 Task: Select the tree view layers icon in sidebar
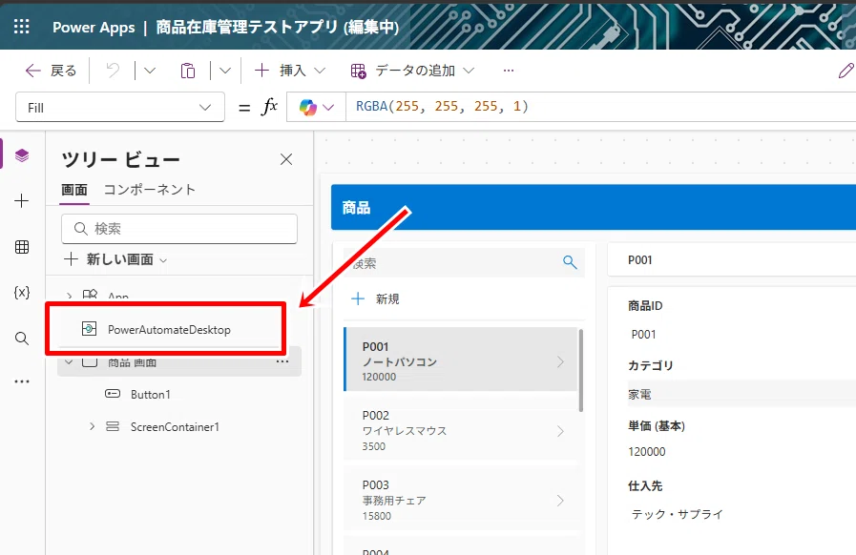click(22, 155)
